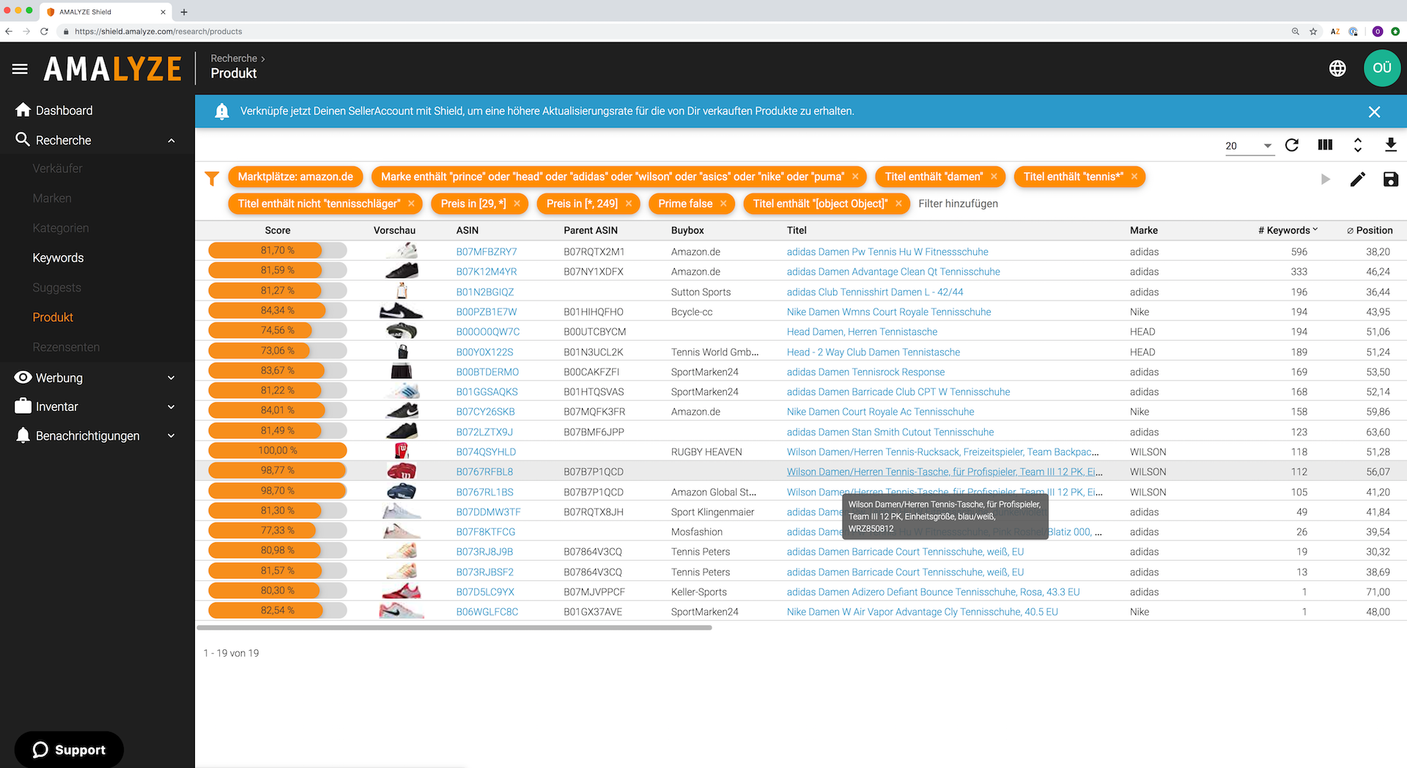
Task: Open ASIN link B07D5LC9YX
Action: [485, 592]
